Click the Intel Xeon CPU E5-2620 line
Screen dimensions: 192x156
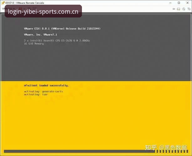tap(57, 41)
